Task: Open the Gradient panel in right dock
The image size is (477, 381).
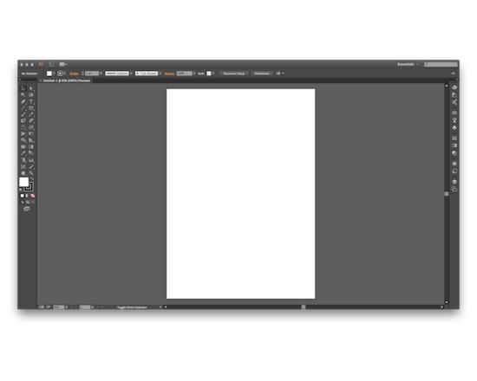Action: tap(454, 145)
